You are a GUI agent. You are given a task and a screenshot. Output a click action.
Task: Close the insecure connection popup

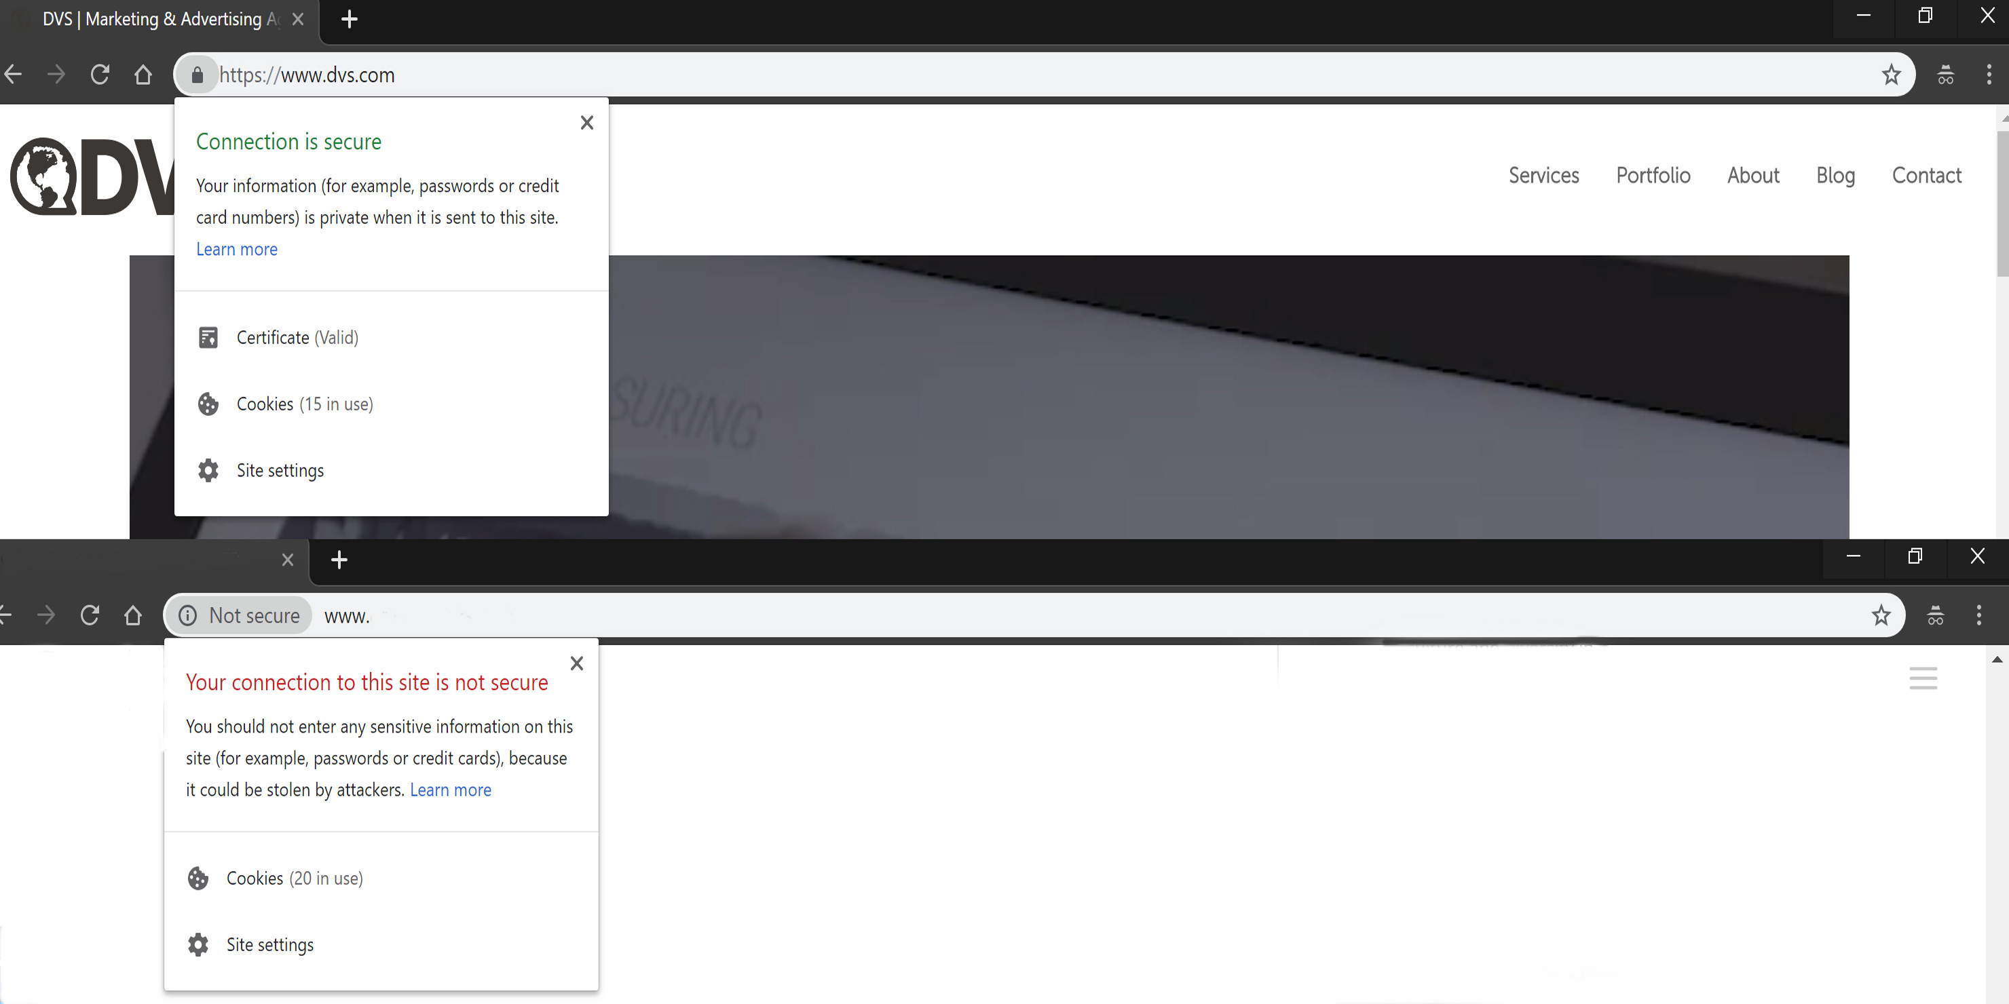pos(574,662)
